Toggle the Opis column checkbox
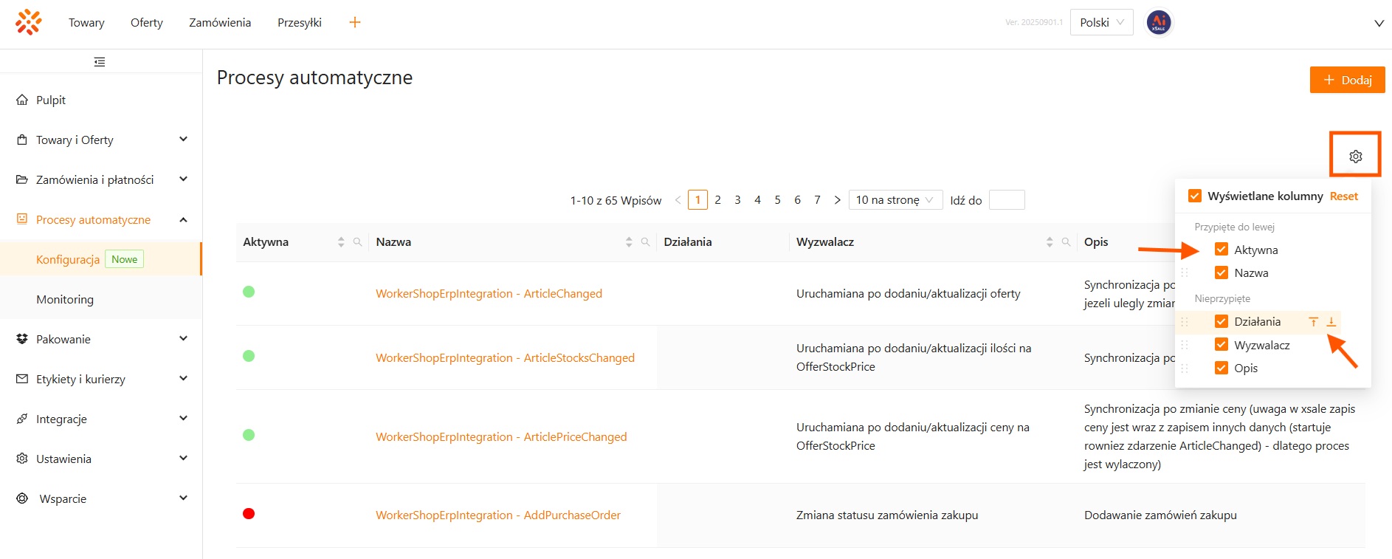 pos(1222,368)
